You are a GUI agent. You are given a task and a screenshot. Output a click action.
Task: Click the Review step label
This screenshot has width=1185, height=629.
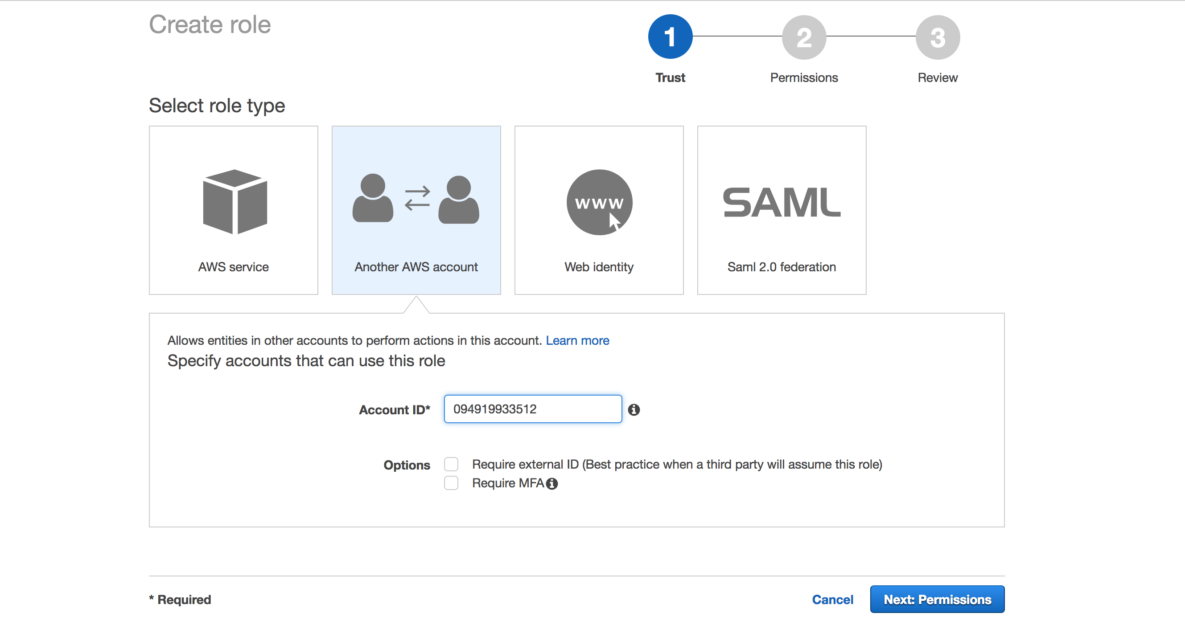pos(938,78)
